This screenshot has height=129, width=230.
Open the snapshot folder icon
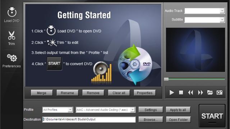210,92
